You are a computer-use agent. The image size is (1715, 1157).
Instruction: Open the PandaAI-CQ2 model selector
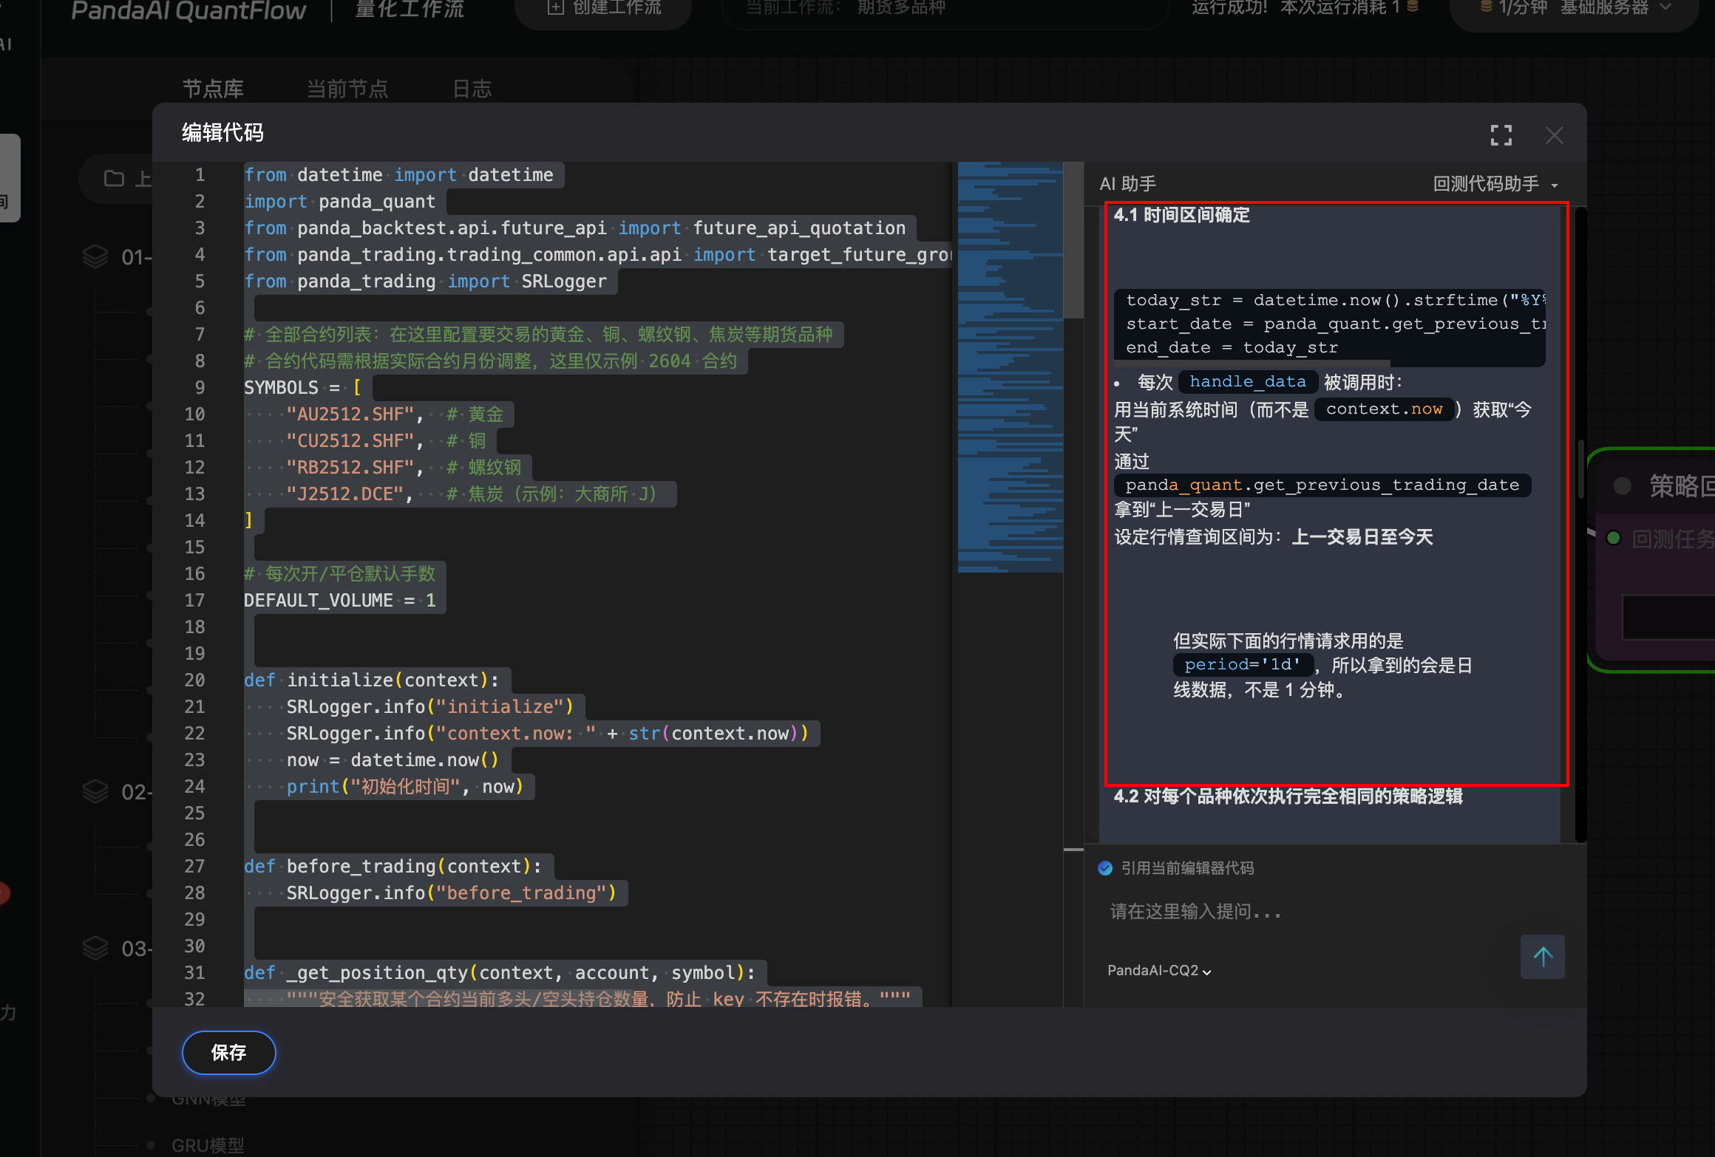[x=1158, y=971]
